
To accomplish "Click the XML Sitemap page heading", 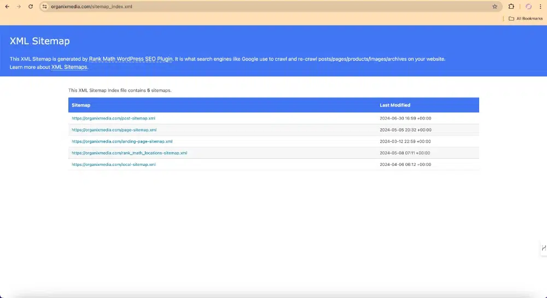I will (40, 41).
